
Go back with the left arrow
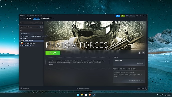(21, 18)
